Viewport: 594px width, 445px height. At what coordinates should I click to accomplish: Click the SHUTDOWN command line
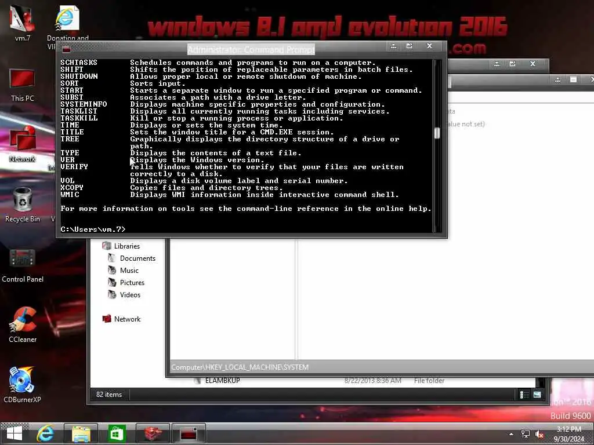pos(211,76)
